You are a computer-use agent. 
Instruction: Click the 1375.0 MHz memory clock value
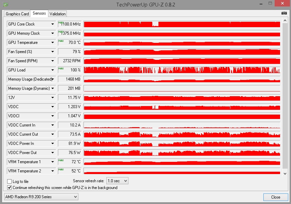(70, 33)
